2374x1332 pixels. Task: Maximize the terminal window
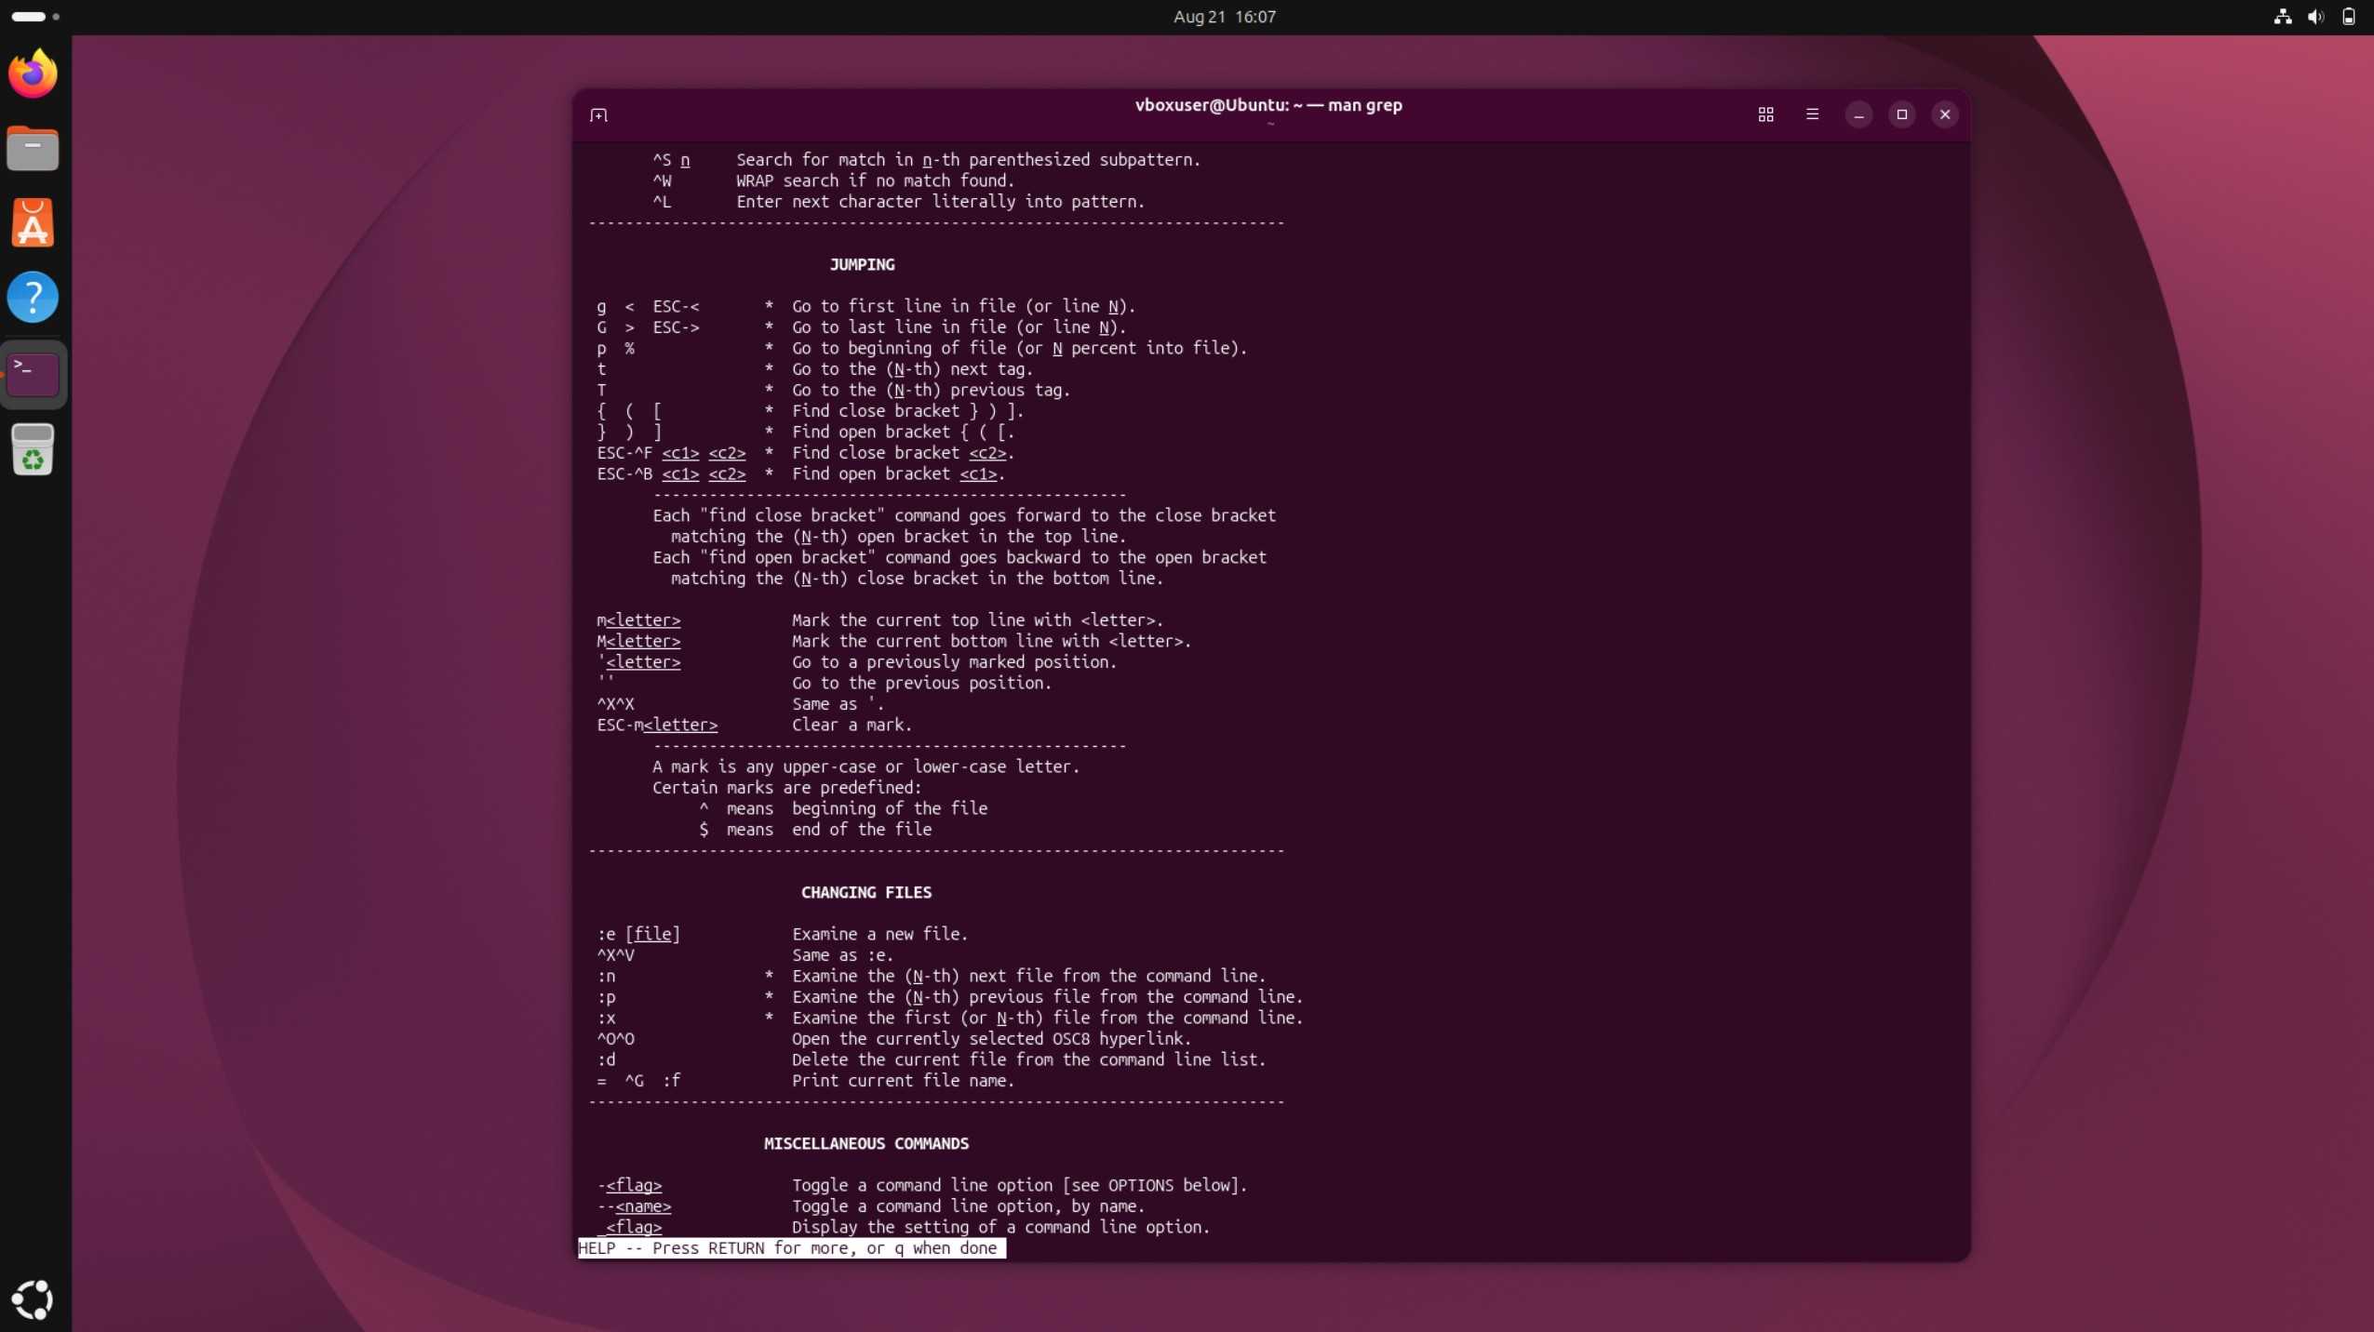tap(1901, 114)
